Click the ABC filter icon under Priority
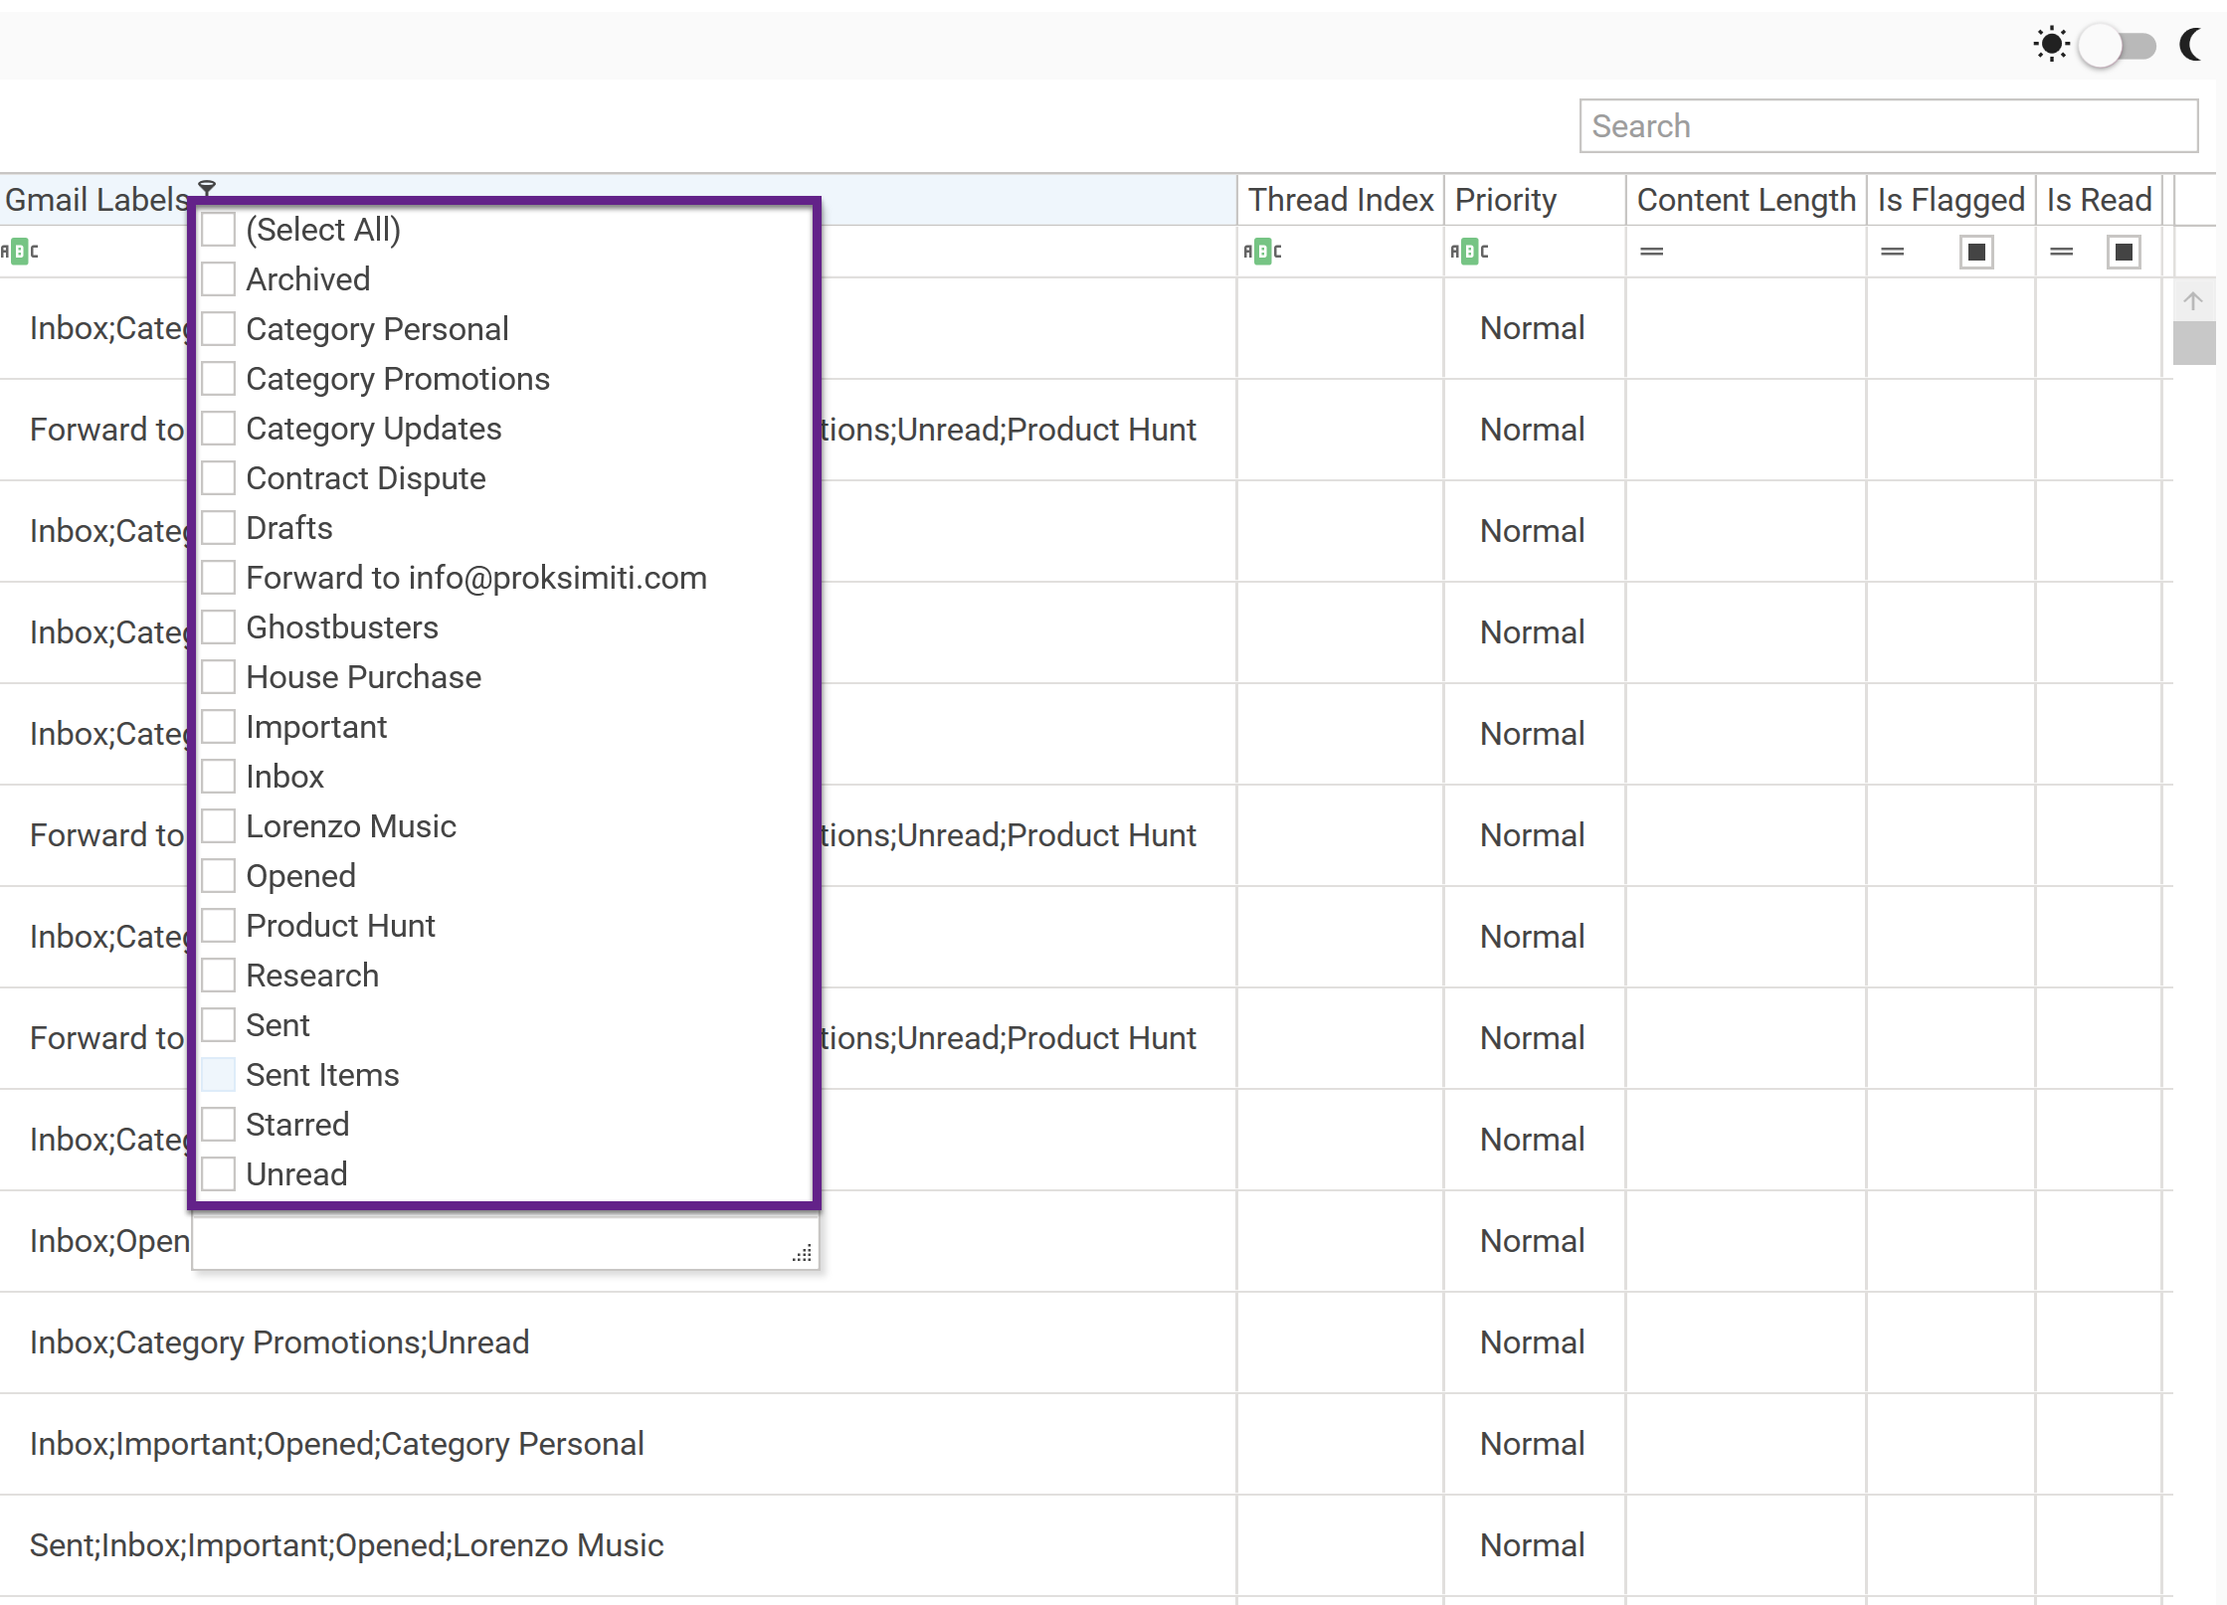Image resolution: width=2227 pixels, height=1605 pixels. click(1468, 252)
